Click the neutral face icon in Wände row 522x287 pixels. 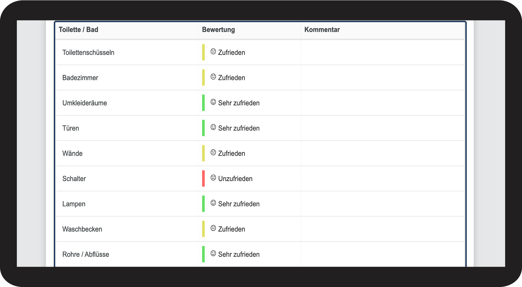point(213,153)
